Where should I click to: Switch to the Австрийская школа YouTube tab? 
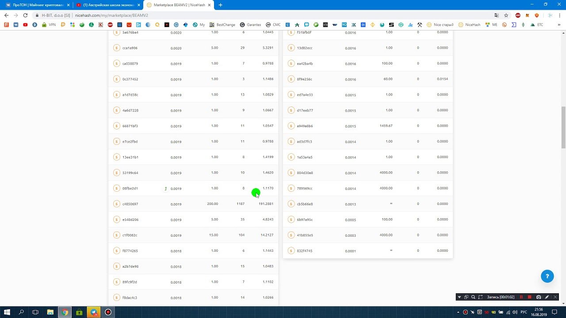click(x=108, y=5)
